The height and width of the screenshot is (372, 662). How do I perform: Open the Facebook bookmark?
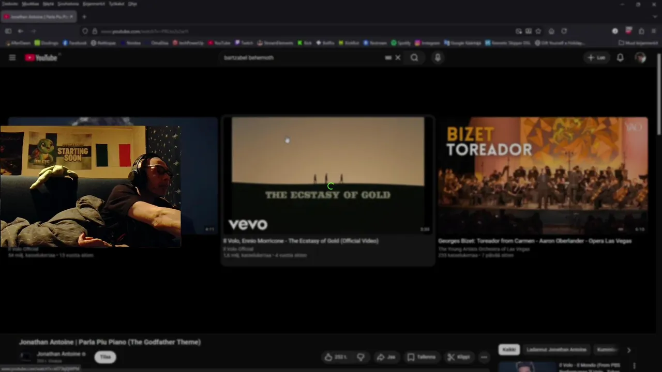74,43
